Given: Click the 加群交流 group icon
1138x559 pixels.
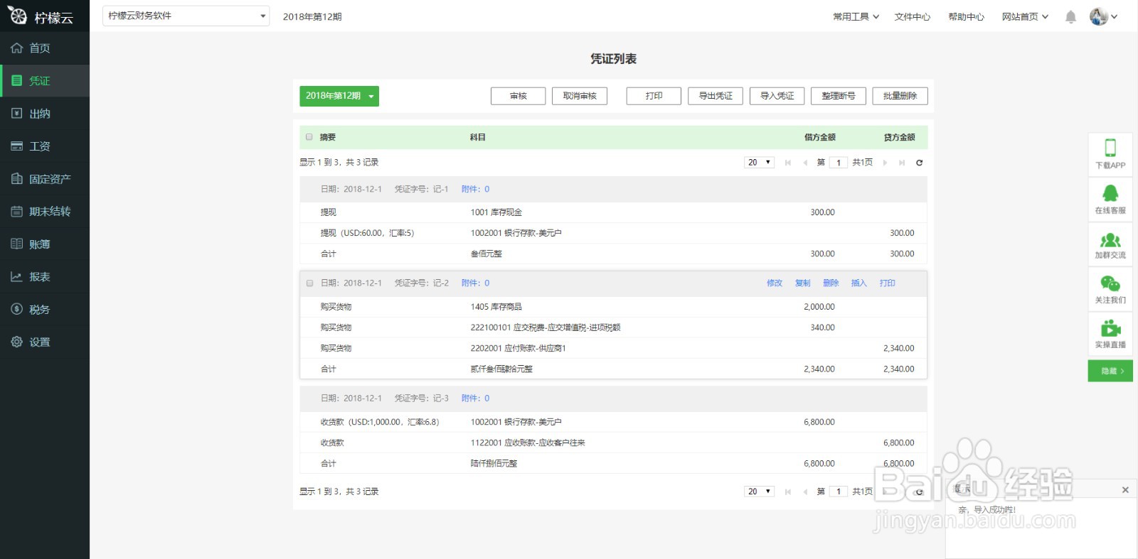Looking at the screenshot, I should pos(1110,240).
